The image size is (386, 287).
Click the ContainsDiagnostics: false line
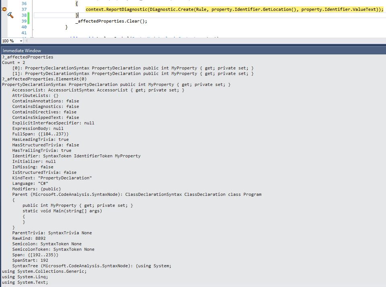tap(45, 106)
